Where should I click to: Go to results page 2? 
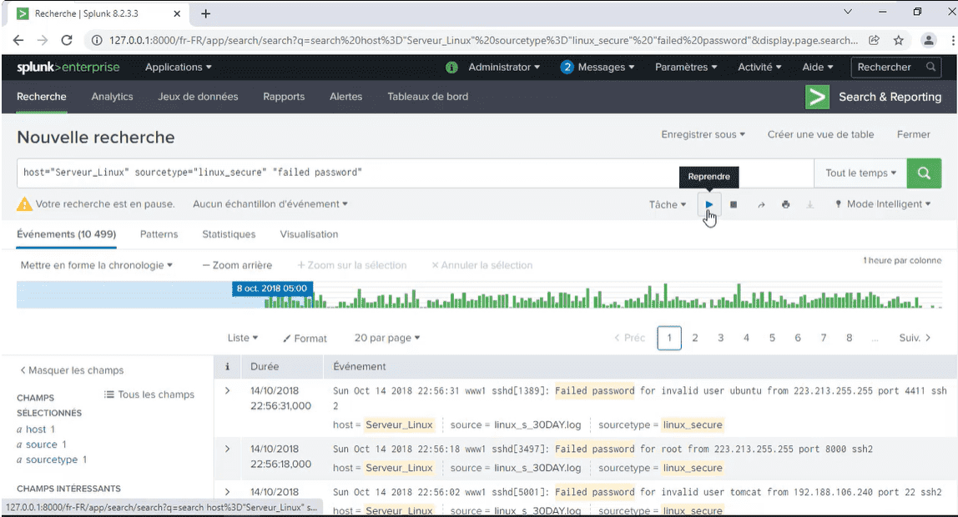tap(694, 338)
